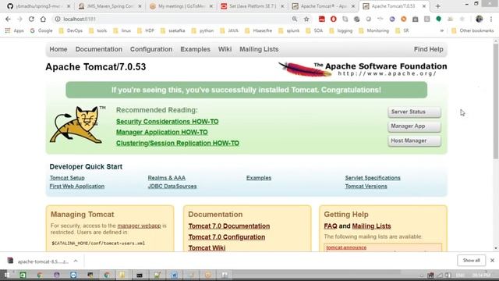
Task: Go to Wiki in navigation bar
Action: [x=225, y=49]
